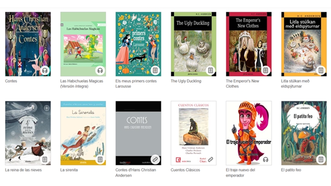
Task: Select the La reina de las nieves cover
Action: pyautogui.click(x=28, y=133)
